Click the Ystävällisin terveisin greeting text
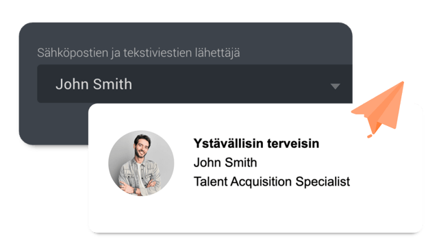 (256, 143)
